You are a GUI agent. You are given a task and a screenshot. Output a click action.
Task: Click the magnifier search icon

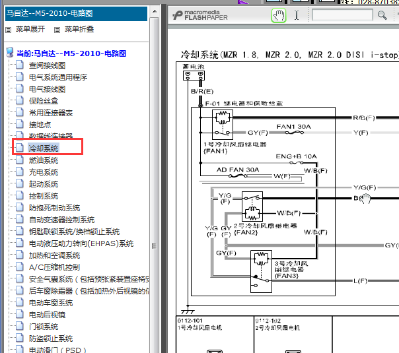coord(382,15)
